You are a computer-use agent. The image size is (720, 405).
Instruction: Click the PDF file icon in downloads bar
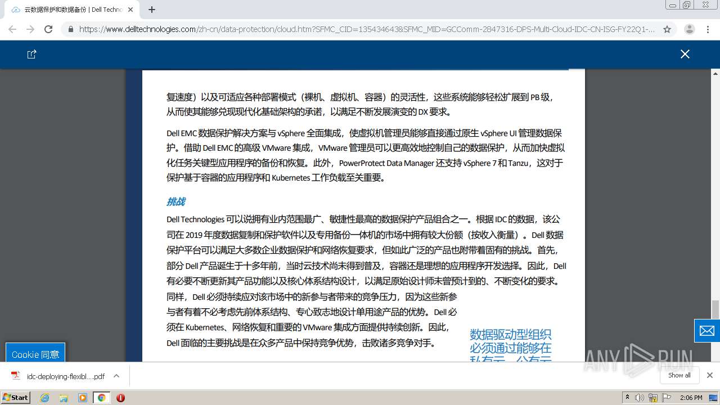pos(16,376)
